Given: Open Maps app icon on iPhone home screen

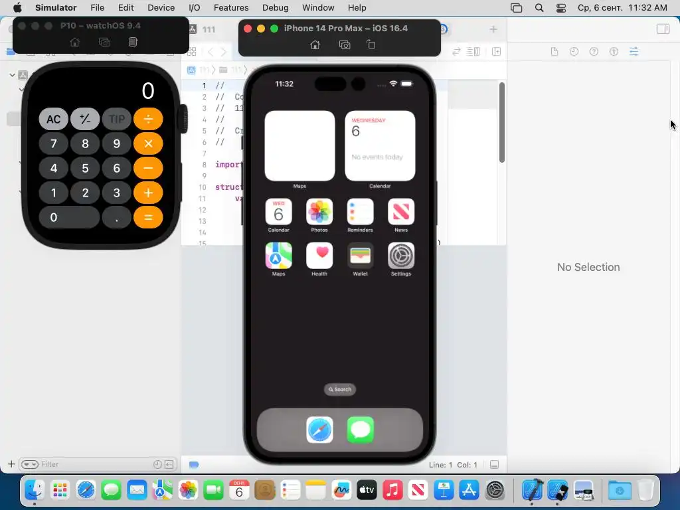Looking at the screenshot, I should (278, 256).
